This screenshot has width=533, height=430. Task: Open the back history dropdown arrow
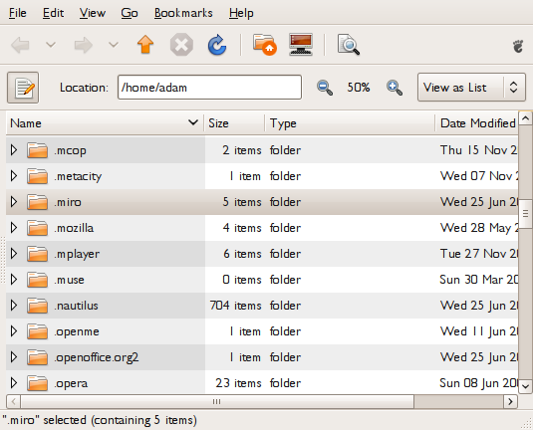click(51, 45)
